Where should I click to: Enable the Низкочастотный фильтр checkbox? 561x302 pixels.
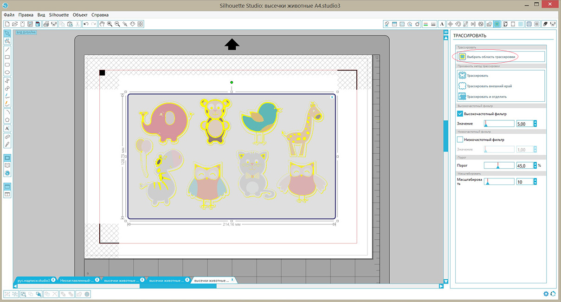point(460,139)
